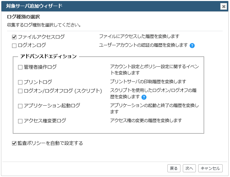Viewport: 230px width, 177px height.
Task: Close the wizard with the X icon
Action: [224, 6]
